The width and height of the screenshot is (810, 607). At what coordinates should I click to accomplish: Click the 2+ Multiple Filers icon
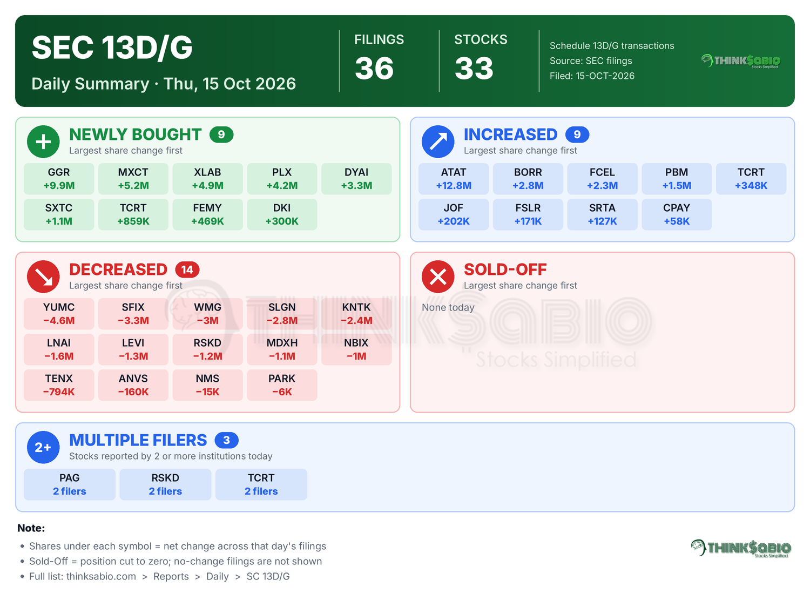point(43,447)
